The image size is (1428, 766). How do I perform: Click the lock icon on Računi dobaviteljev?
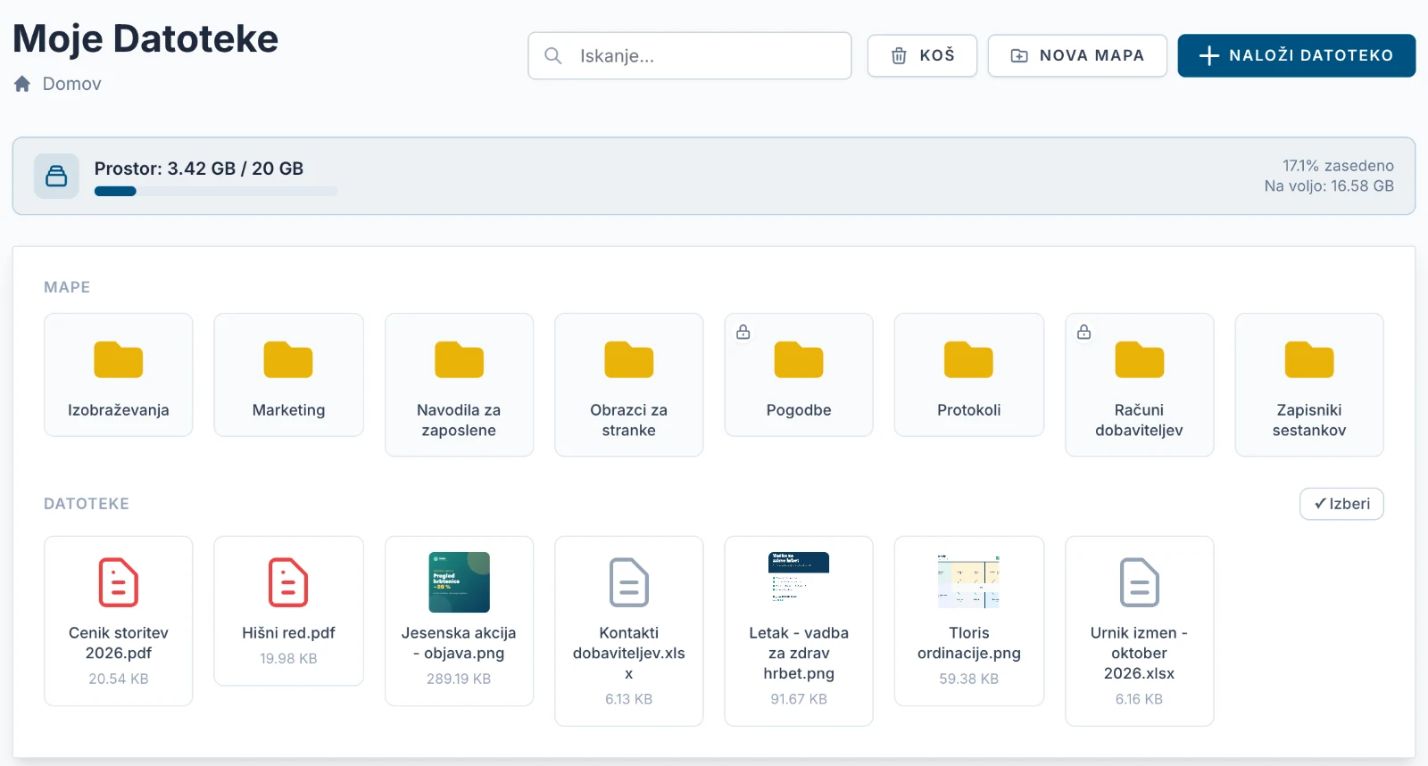(x=1083, y=332)
